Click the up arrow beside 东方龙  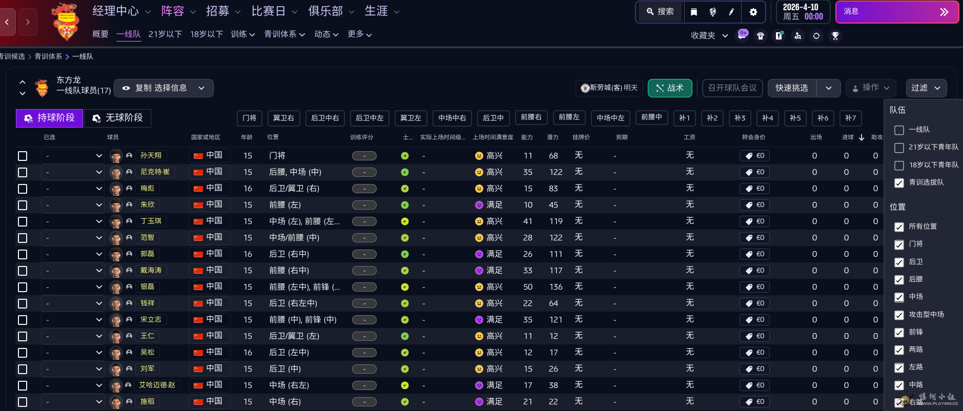click(x=23, y=82)
